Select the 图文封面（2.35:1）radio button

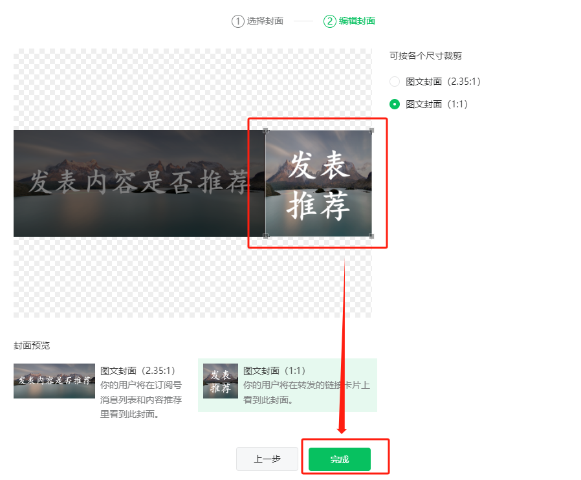tap(395, 82)
